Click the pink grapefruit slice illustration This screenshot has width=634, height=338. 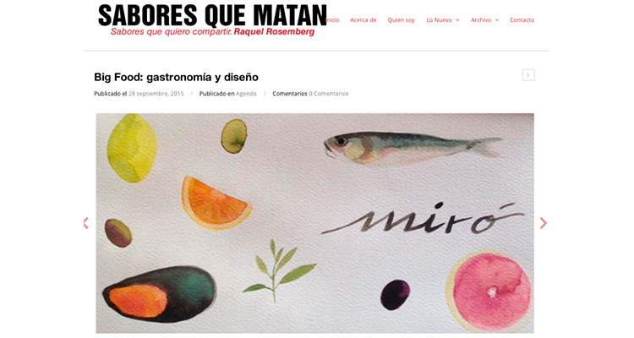[x=489, y=291]
